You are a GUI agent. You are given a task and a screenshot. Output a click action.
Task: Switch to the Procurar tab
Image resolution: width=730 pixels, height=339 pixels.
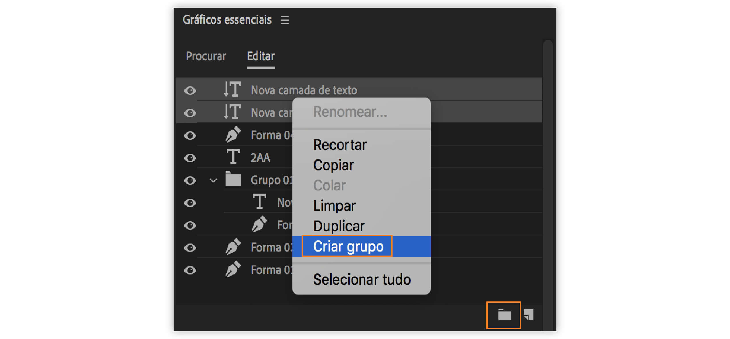click(206, 56)
